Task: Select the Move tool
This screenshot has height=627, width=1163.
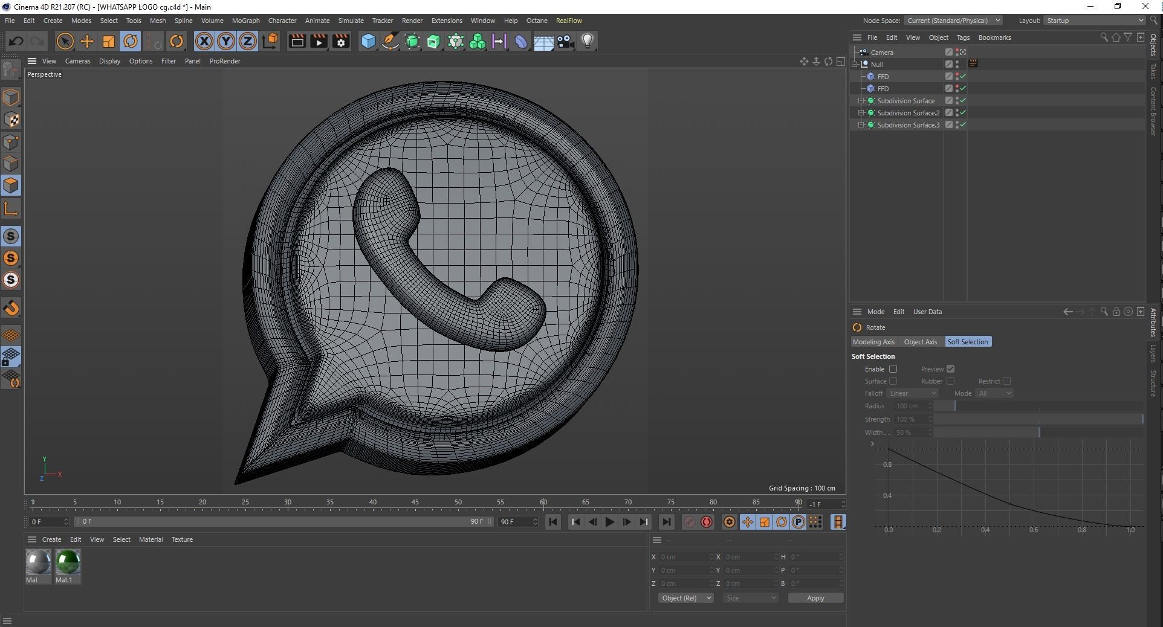Action: 87,41
